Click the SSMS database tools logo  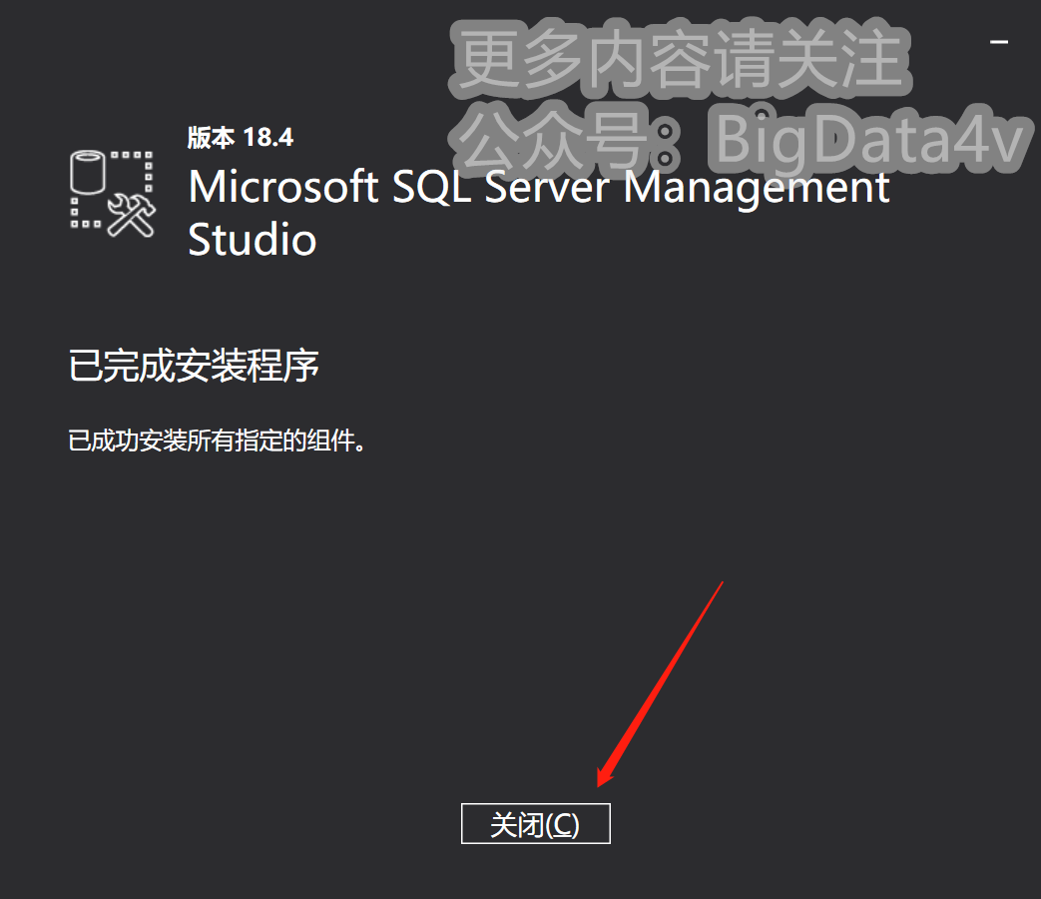tap(112, 194)
